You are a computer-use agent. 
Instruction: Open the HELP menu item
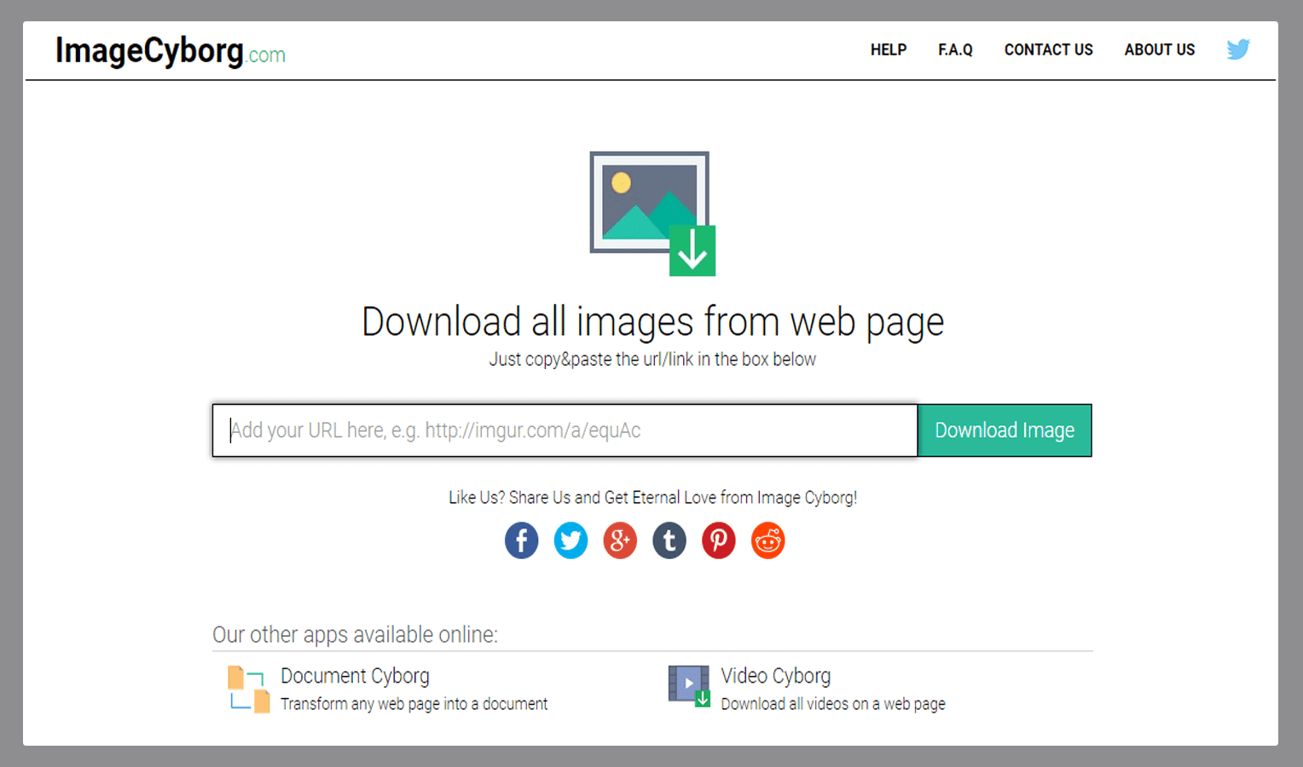[888, 50]
